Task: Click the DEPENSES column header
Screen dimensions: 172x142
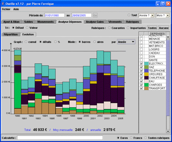Action: [x=157, y=34]
